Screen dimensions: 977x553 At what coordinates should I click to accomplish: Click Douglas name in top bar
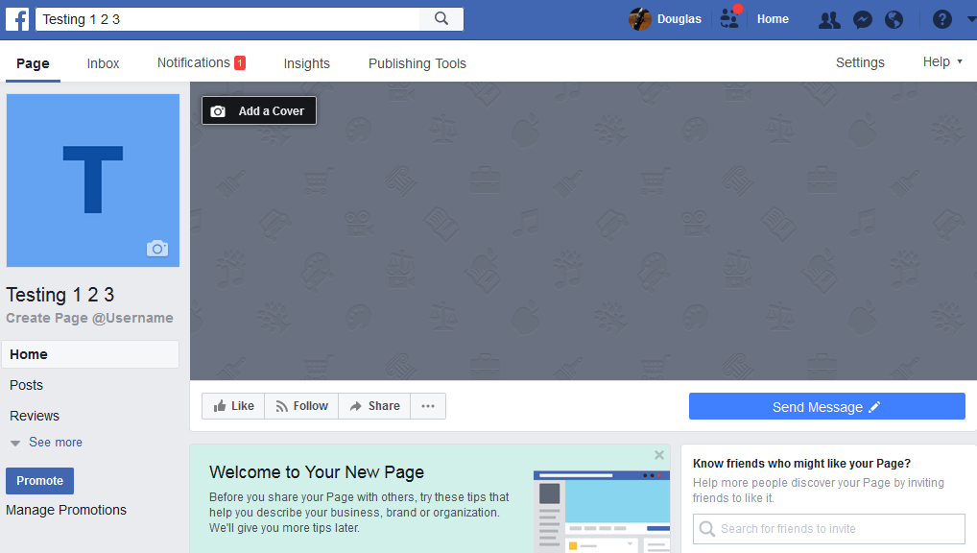pos(679,19)
